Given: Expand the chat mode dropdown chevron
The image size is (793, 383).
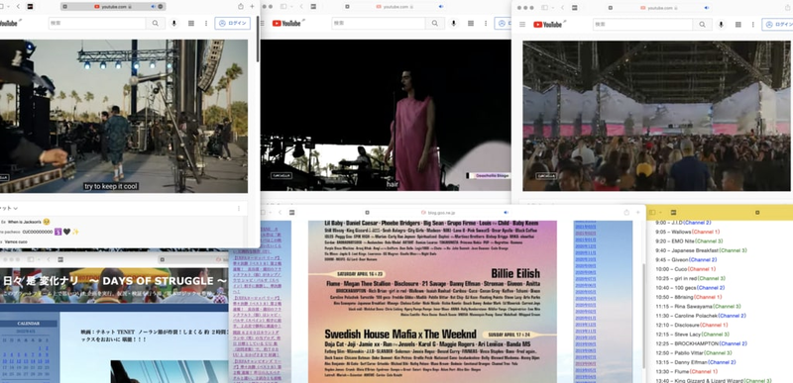Looking at the screenshot, I should tap(15, 208).
